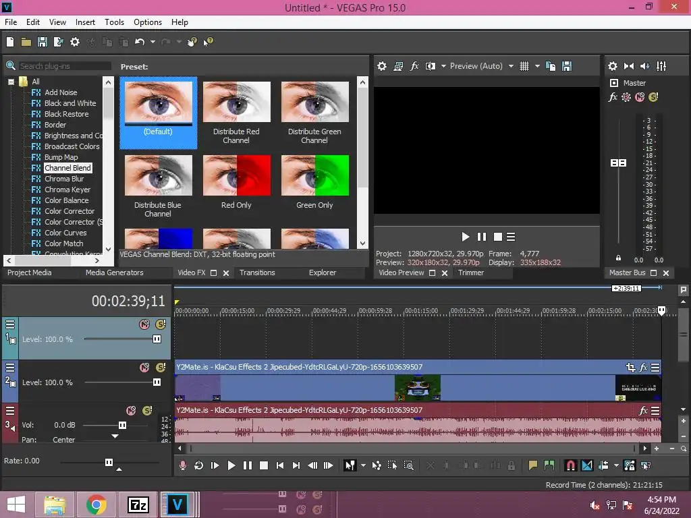Switch to the Explorer tab
The height and width of the screenshot is (518, 691).
(x=323, y=272)
